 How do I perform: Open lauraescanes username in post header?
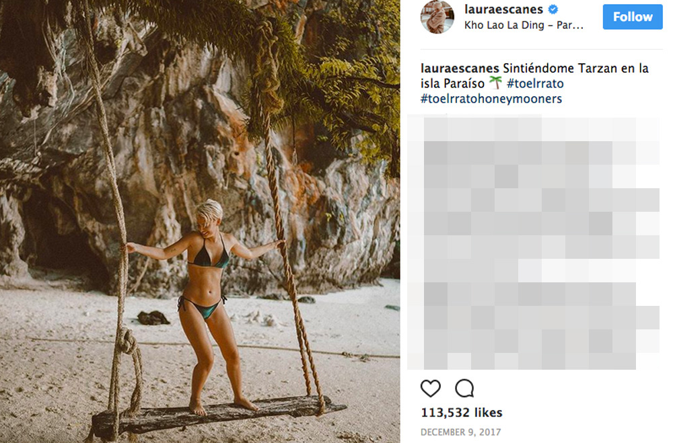(x=505, y=10)
